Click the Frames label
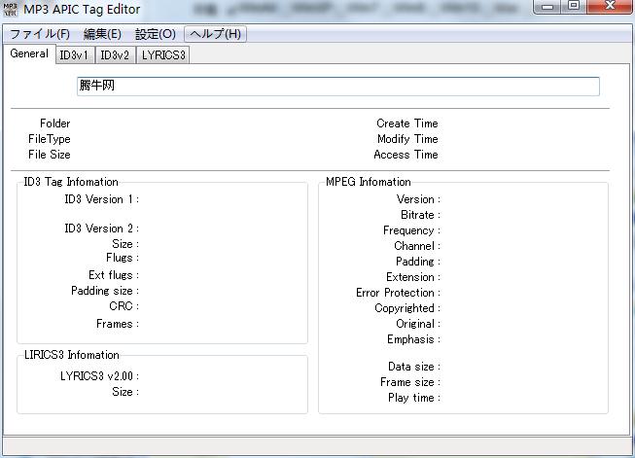The image size is (635, 458). [x=118, y=324]
